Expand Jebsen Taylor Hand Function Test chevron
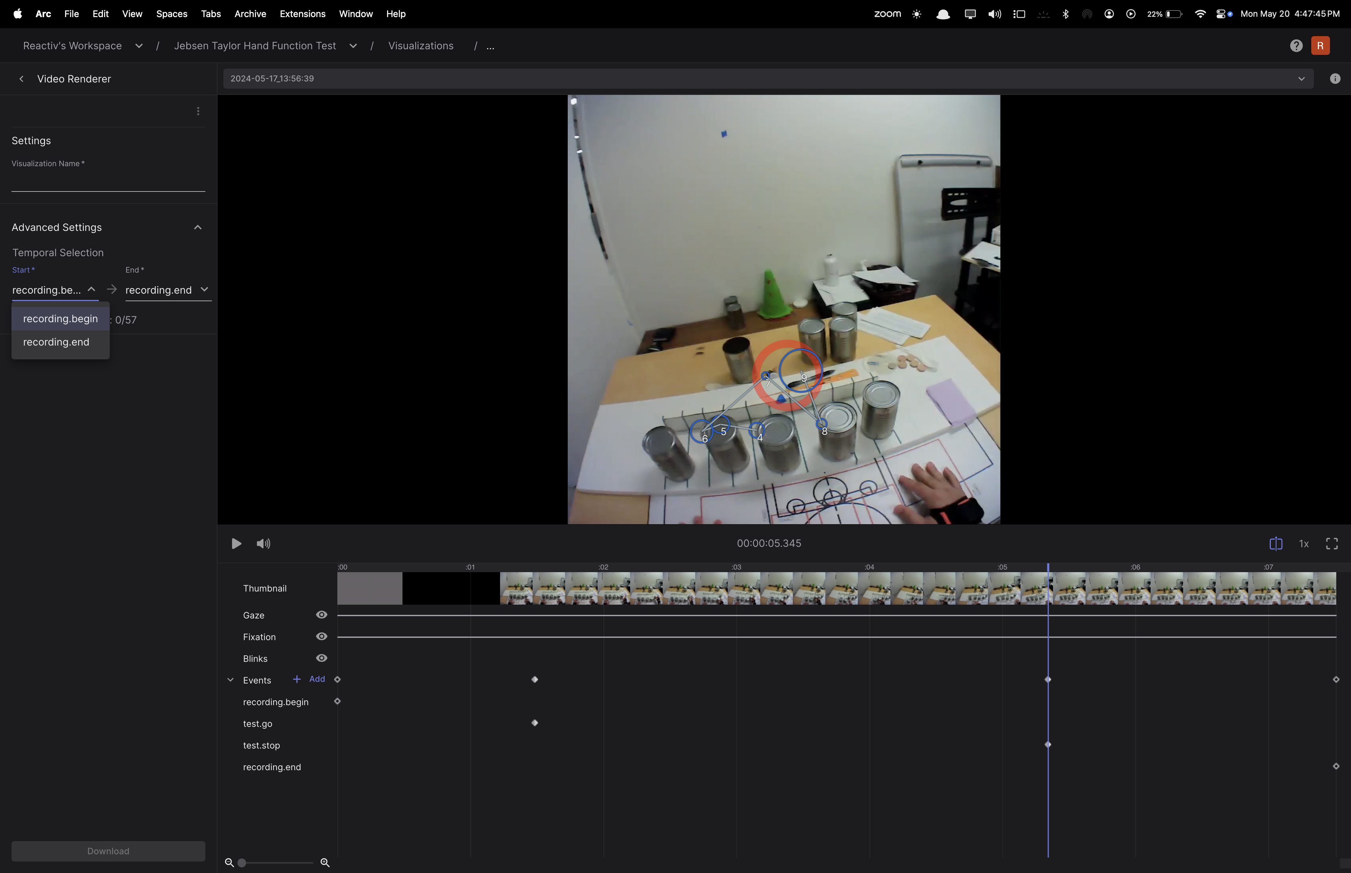 pos(353,46)
